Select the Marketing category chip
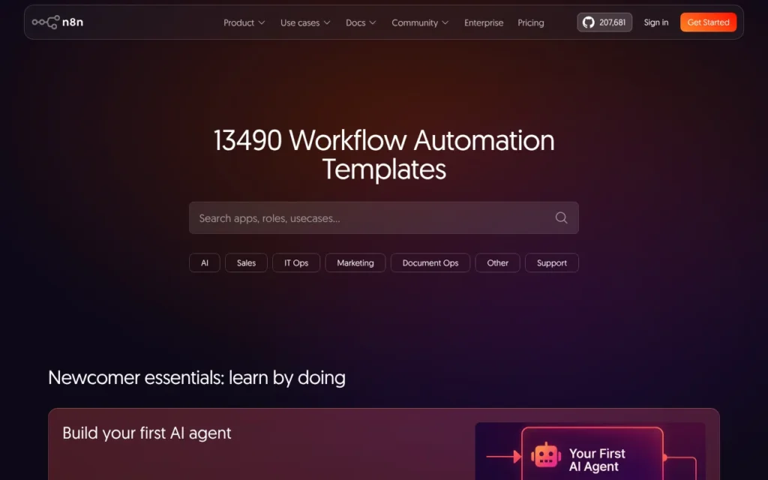The image size is (768, 480). tap(355, 263)
